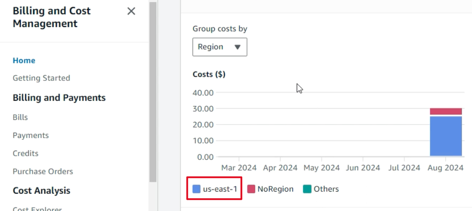Click the teal Others legend swatch
The height and width of the screenshot is (211, 472).
pyautogui.click(x=307, y=189)
